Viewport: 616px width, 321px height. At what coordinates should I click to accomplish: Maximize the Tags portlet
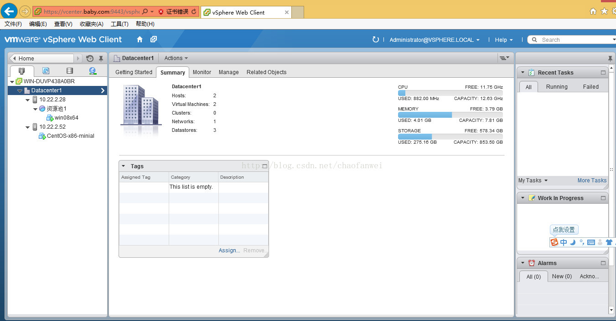[x=265, y=166]
